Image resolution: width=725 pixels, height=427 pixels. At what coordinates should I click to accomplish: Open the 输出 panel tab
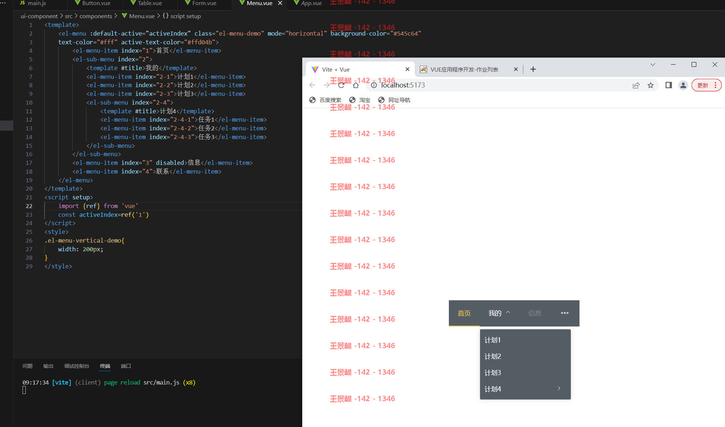point(48,366)
